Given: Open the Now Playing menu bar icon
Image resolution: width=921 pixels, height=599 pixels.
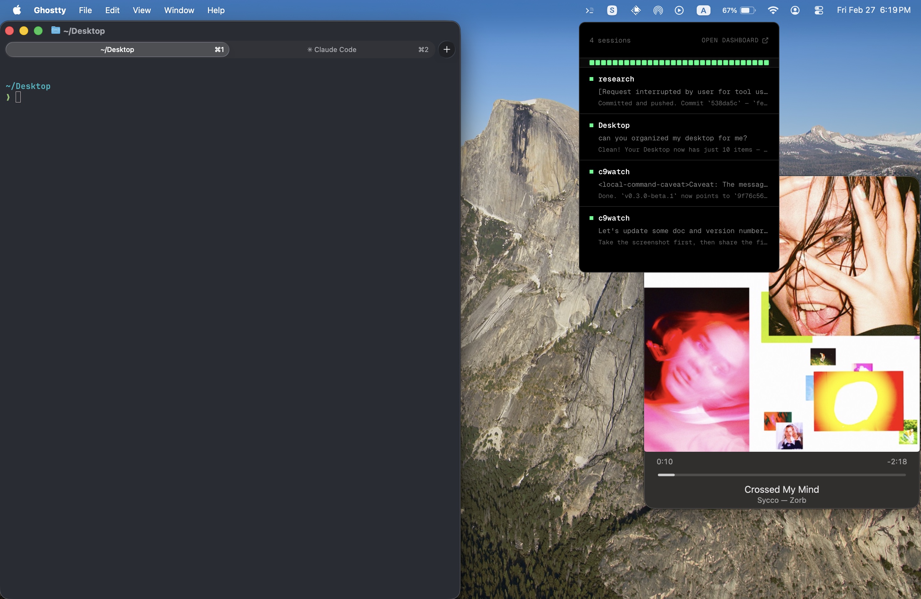Looking at the screenshot, I should 679,10.
